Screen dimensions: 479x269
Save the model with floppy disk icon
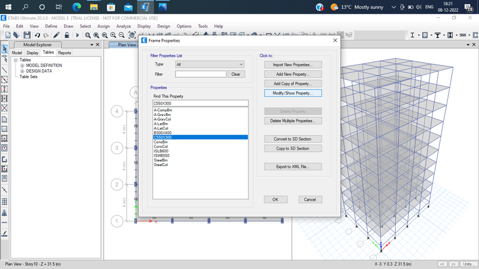pyautogui.click(x=27, y=35)
